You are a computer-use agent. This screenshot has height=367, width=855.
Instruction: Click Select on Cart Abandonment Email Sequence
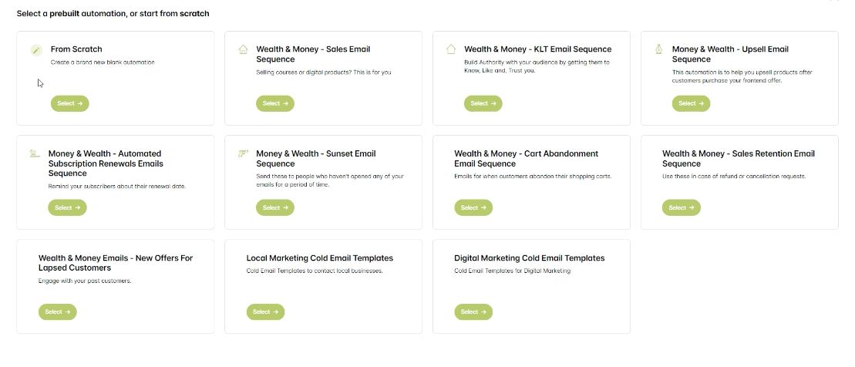(x=473, y=207)
